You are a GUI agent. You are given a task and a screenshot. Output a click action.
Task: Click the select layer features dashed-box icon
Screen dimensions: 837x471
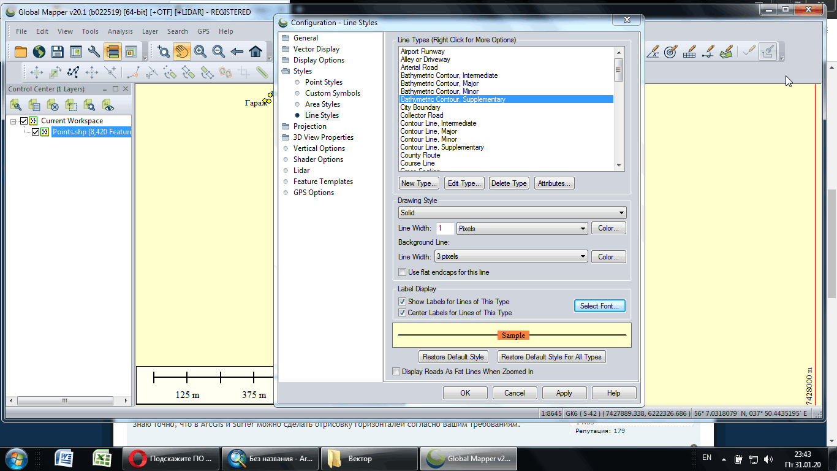[x=71, y=105]
